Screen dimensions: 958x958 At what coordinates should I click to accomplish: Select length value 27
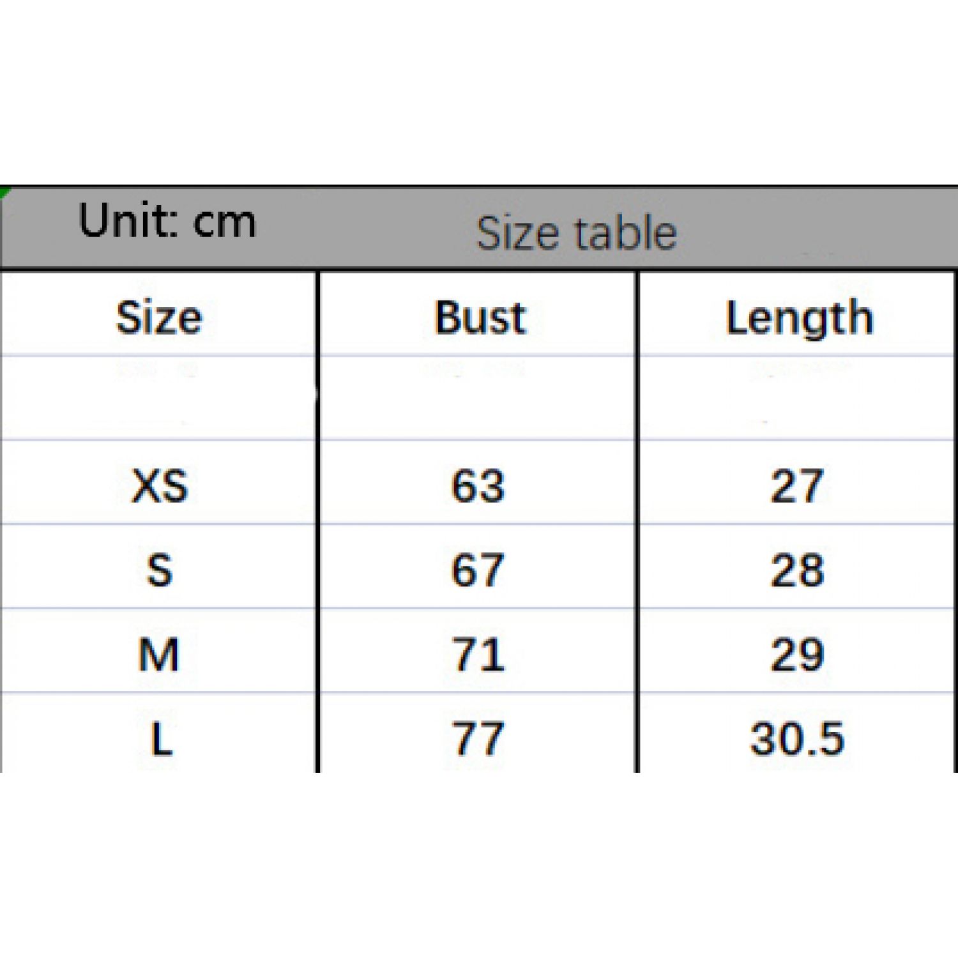click(x=797, y=485)
